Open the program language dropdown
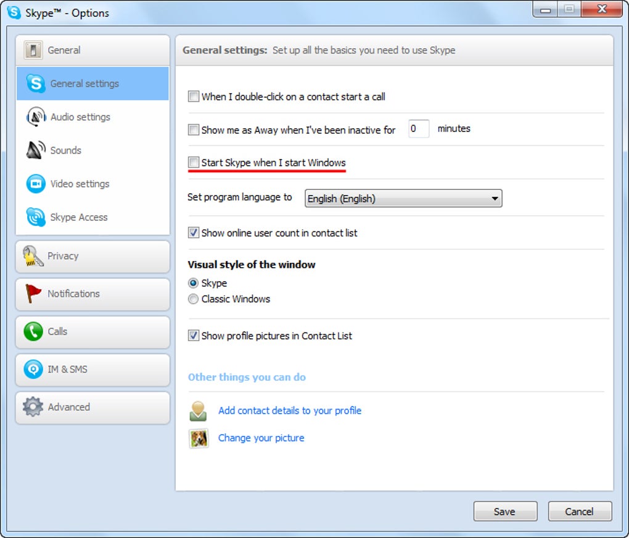The height and width of the screenshot is (538, 629). (x=403, y=198)
